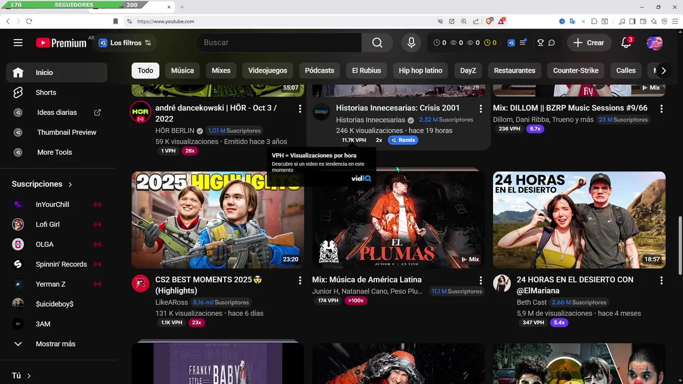Image resolution: width=683 pixels, height=384 pixels.
Task: Play the El Plumas mix thumbnail
Action: (x=399, y=220)
